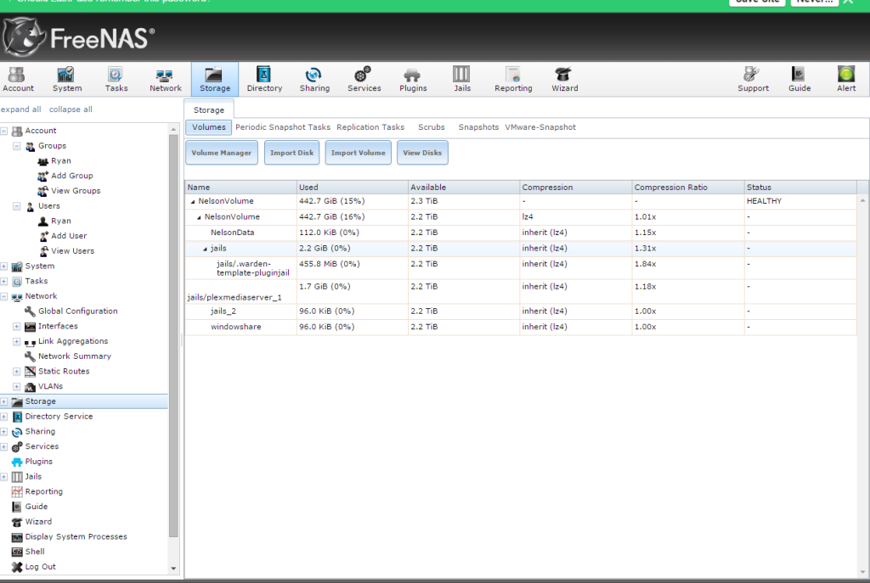Switch to the Volumes tab
This screenshot has height=583, width=870.
(x=209, y=127)
